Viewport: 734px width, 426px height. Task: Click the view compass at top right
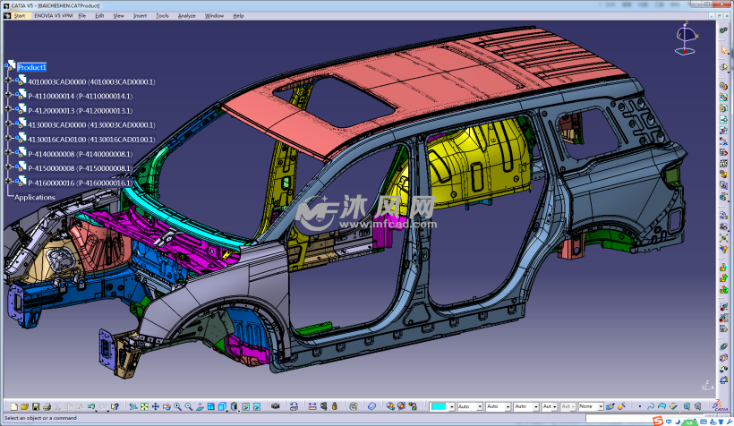pyautogui.click(x=687, y=38)
